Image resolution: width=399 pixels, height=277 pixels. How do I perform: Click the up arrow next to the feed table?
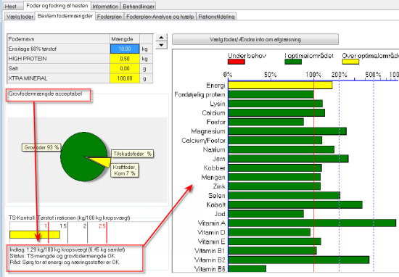(161, 38)
